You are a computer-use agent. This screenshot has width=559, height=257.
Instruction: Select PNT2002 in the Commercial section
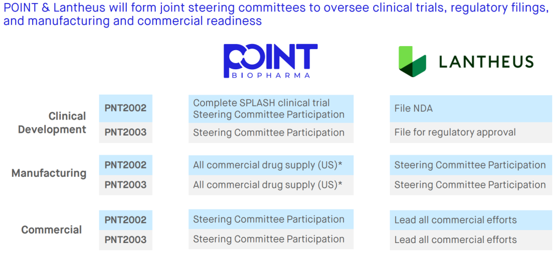click(x=126, y=220)
